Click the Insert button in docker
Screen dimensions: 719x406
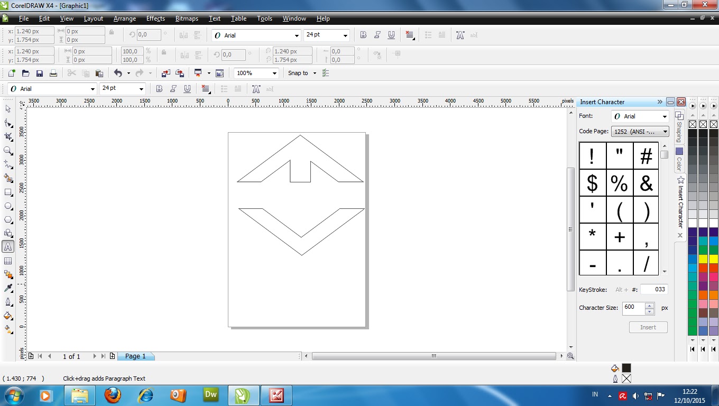648,327
